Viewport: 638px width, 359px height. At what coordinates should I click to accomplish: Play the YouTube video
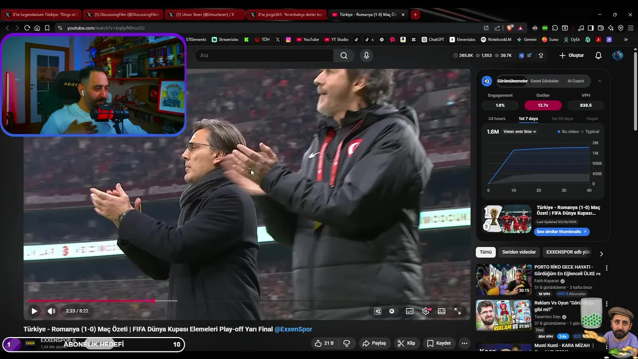click(x=34, y=311)
